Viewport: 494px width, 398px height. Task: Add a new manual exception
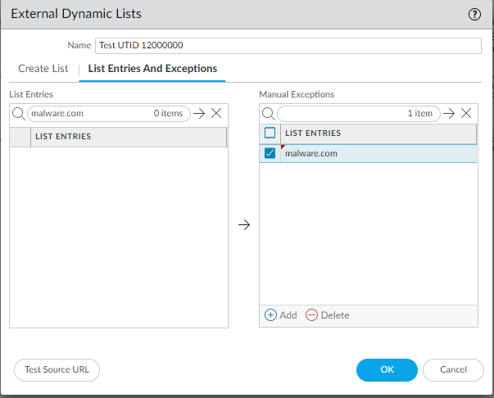[x=280, y=315]
